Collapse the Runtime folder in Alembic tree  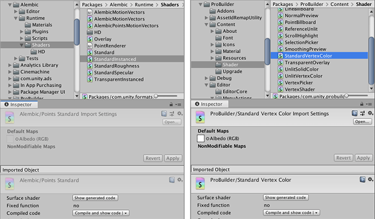tap(16, 18)
